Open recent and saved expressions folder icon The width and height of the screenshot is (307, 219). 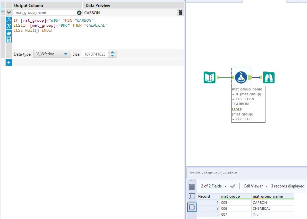[9, 33]
